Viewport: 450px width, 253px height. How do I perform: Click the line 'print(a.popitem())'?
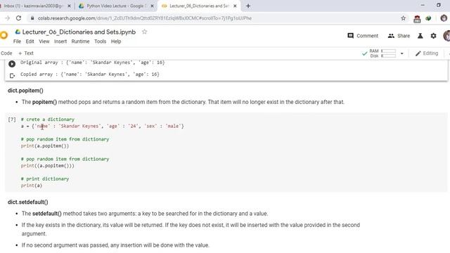click(x=45, y=146)
